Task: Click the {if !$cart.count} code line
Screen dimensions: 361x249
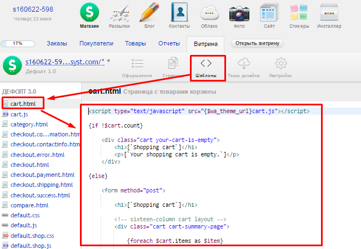Action: click(x=116, y=125)
